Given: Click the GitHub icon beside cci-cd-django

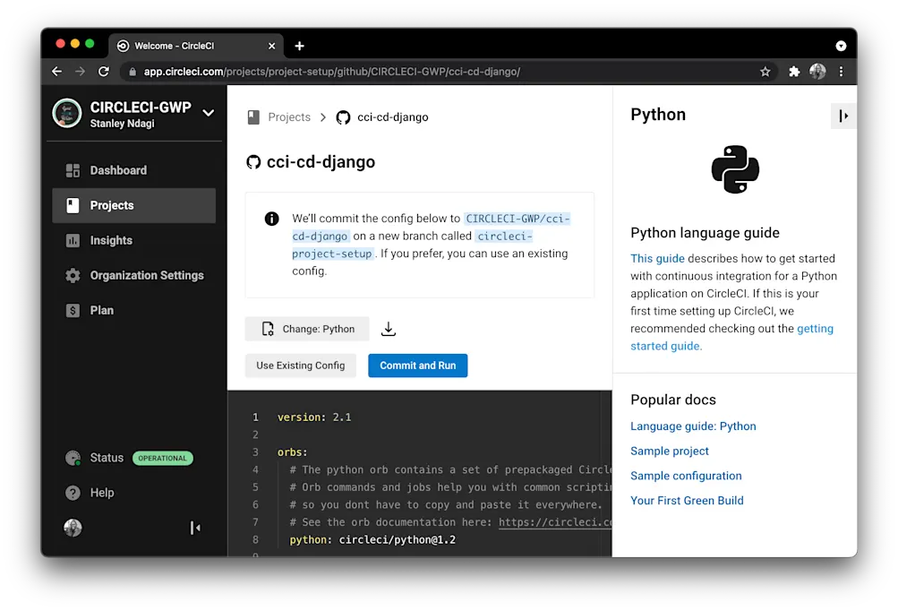Looking at the screenshot, I should pos(343,116).
